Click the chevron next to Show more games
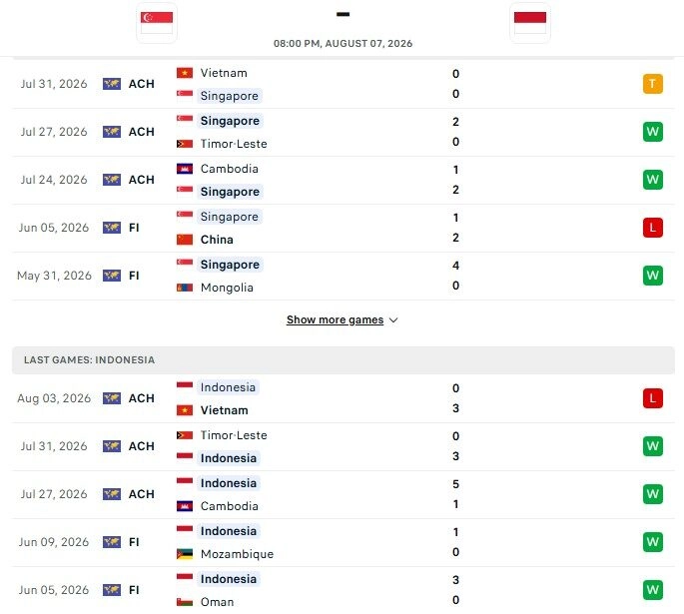 tap(393, 320)
